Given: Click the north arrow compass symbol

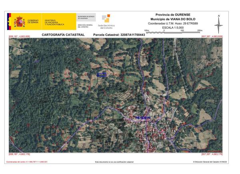Looking at the screenshot, I should point(218,24).
